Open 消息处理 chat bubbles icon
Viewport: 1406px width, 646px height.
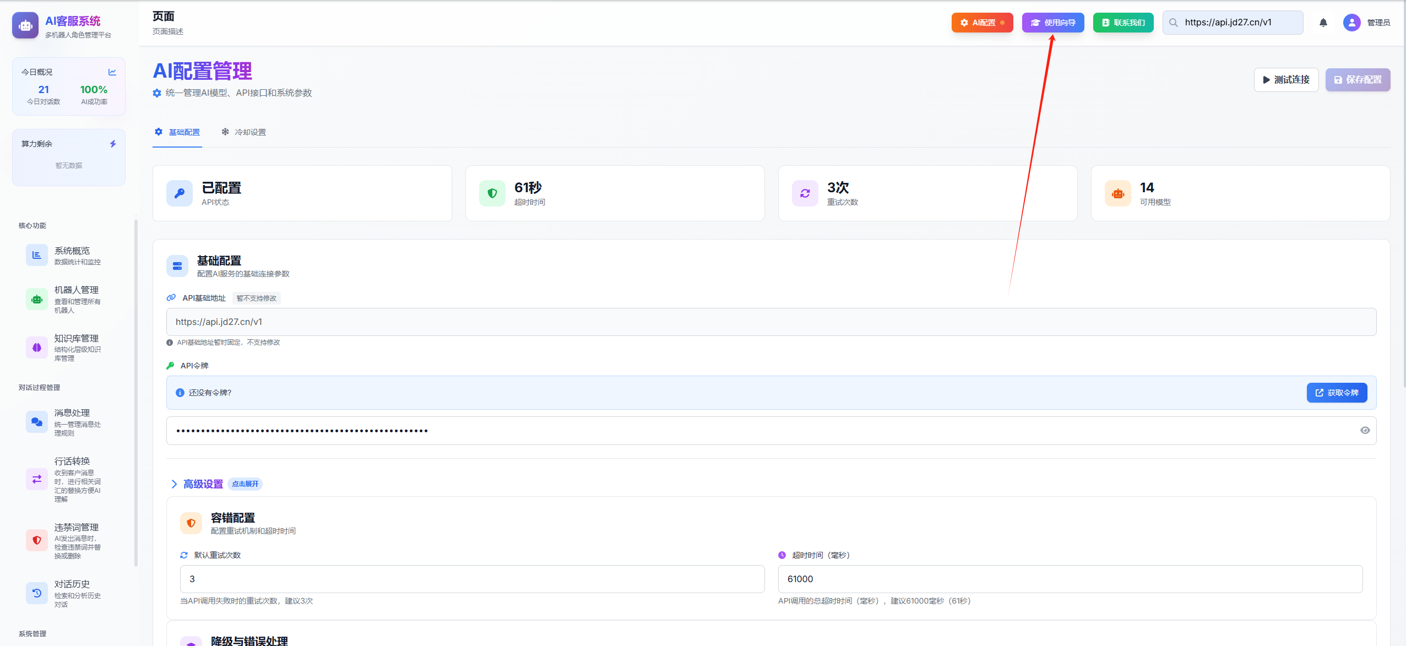pos(37,422)
